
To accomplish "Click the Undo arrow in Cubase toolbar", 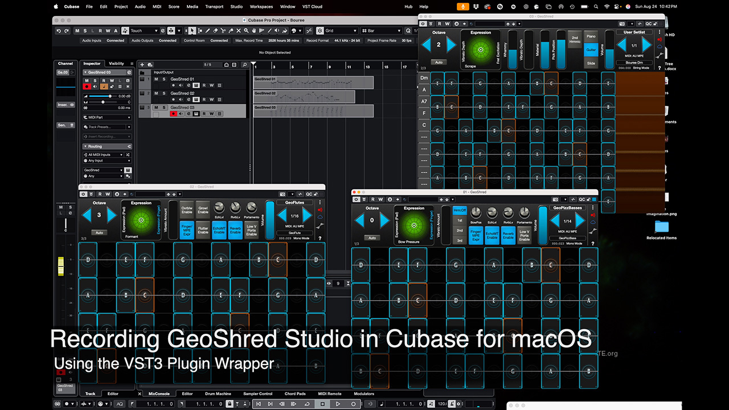I will point(59,31).
